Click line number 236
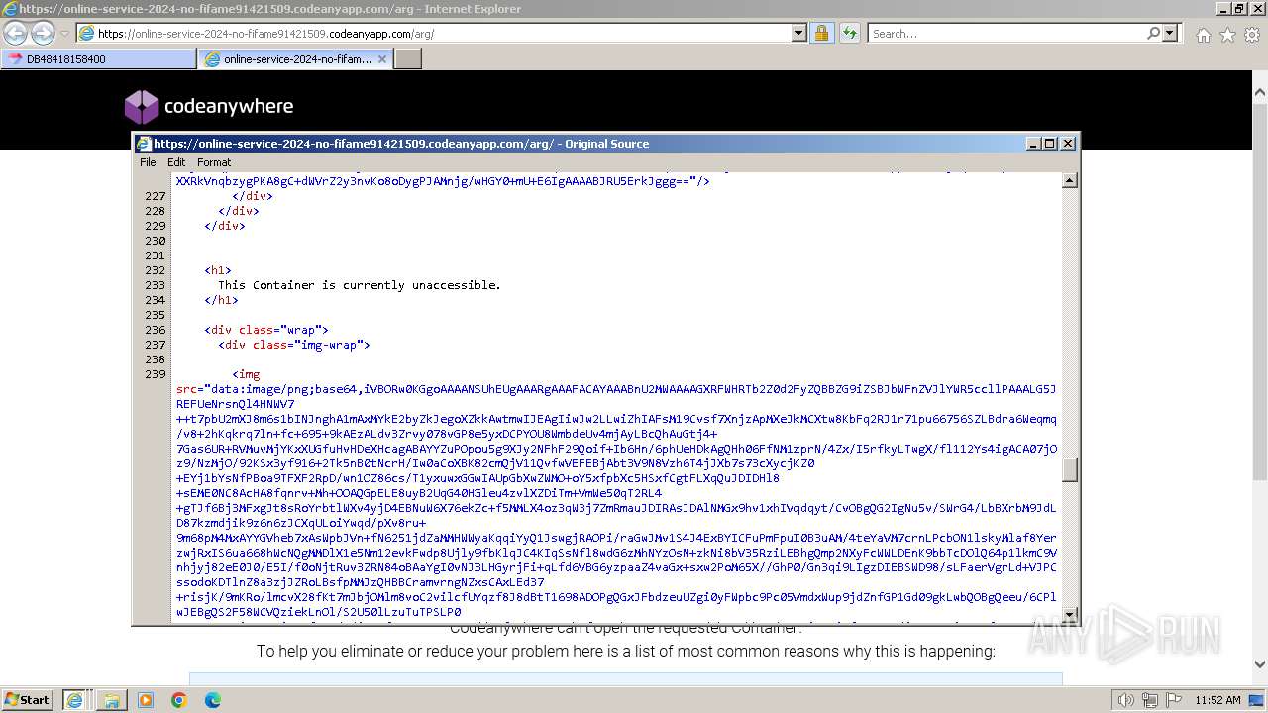This screenshot has height=713, width=1268. (x=155, y=330)
